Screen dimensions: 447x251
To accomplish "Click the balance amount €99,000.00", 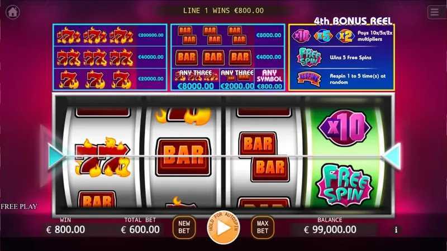I will point(330,230).
